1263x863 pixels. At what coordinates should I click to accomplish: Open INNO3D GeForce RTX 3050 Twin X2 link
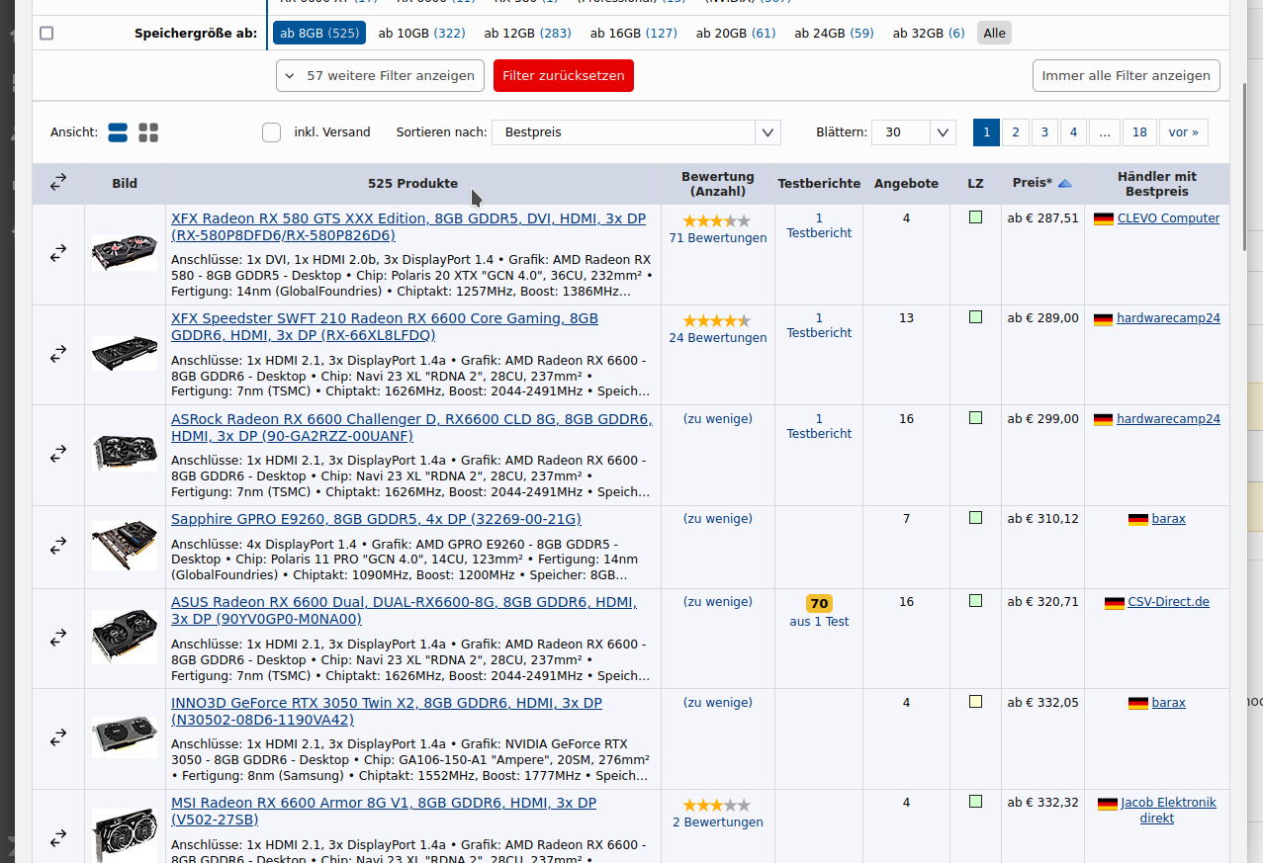pyautogui.click(x=387, y=711)
